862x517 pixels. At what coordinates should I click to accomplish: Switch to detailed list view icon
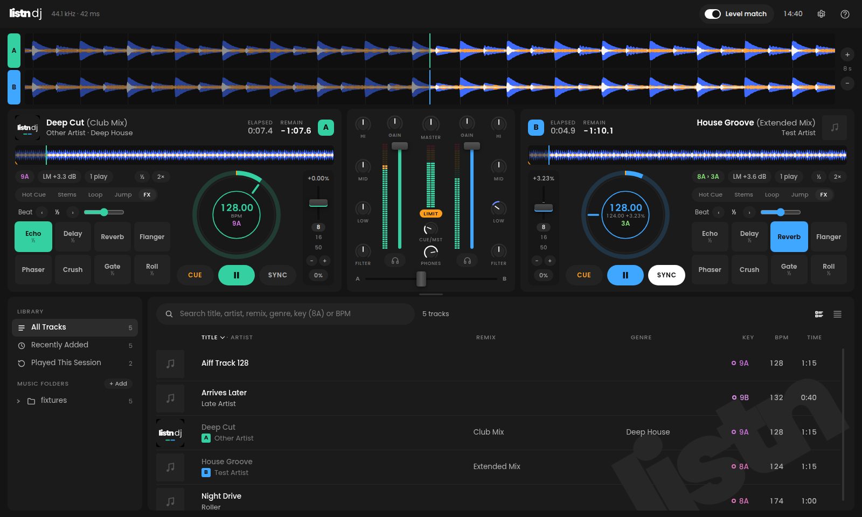(x=819, y=314)
